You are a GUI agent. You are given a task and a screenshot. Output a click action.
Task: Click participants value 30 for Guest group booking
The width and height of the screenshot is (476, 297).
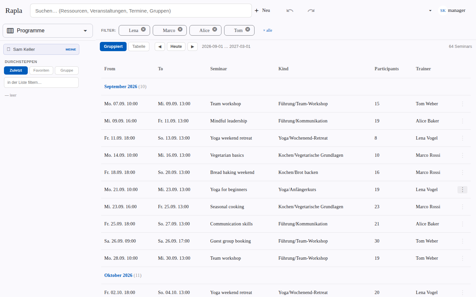[377, 241]
